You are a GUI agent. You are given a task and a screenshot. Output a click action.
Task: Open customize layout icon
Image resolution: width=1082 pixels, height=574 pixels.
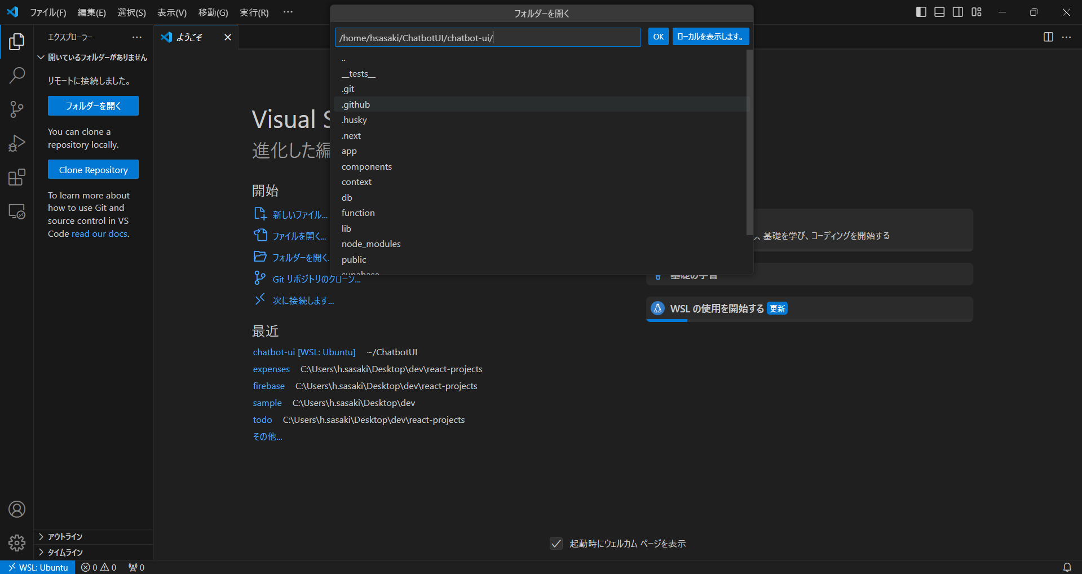click(x=977, y=12)
